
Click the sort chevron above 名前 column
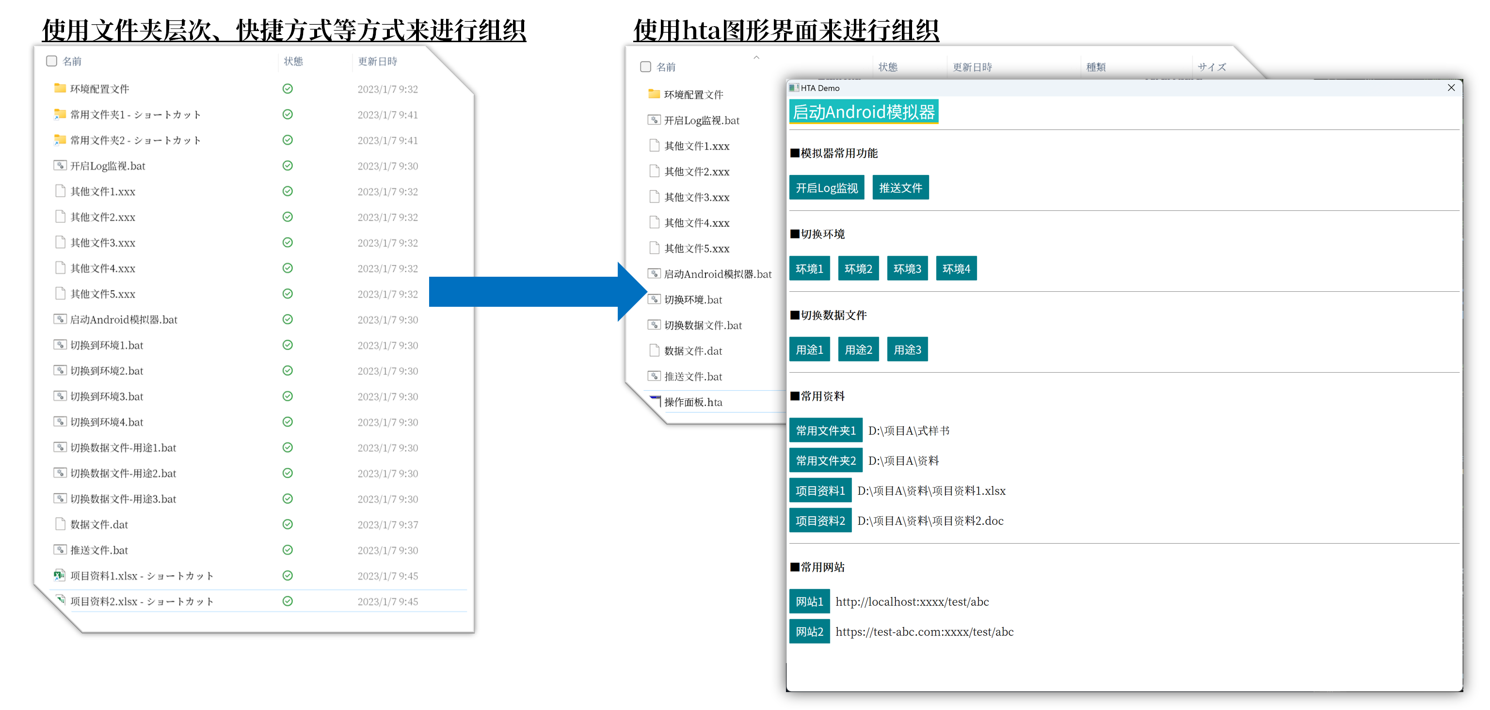pos(756,57)
